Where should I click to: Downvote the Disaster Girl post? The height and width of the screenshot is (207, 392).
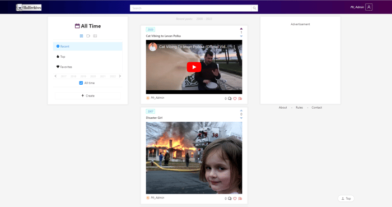point(241,118)
